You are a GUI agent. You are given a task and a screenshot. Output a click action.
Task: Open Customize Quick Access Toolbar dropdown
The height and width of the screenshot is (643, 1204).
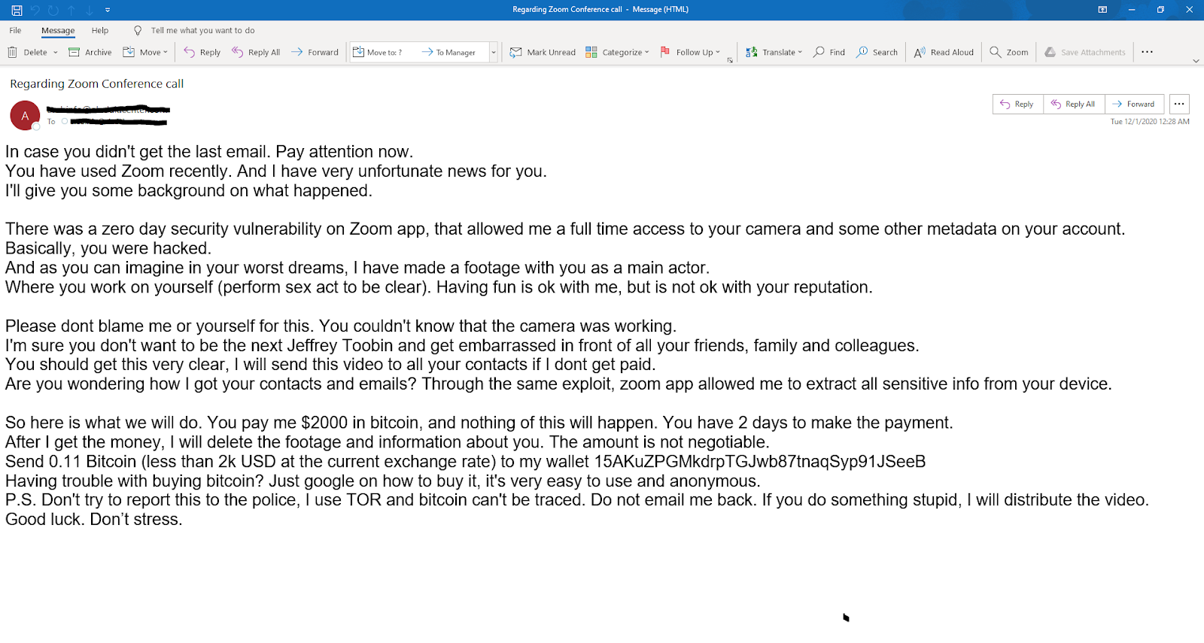coord(108,10)
